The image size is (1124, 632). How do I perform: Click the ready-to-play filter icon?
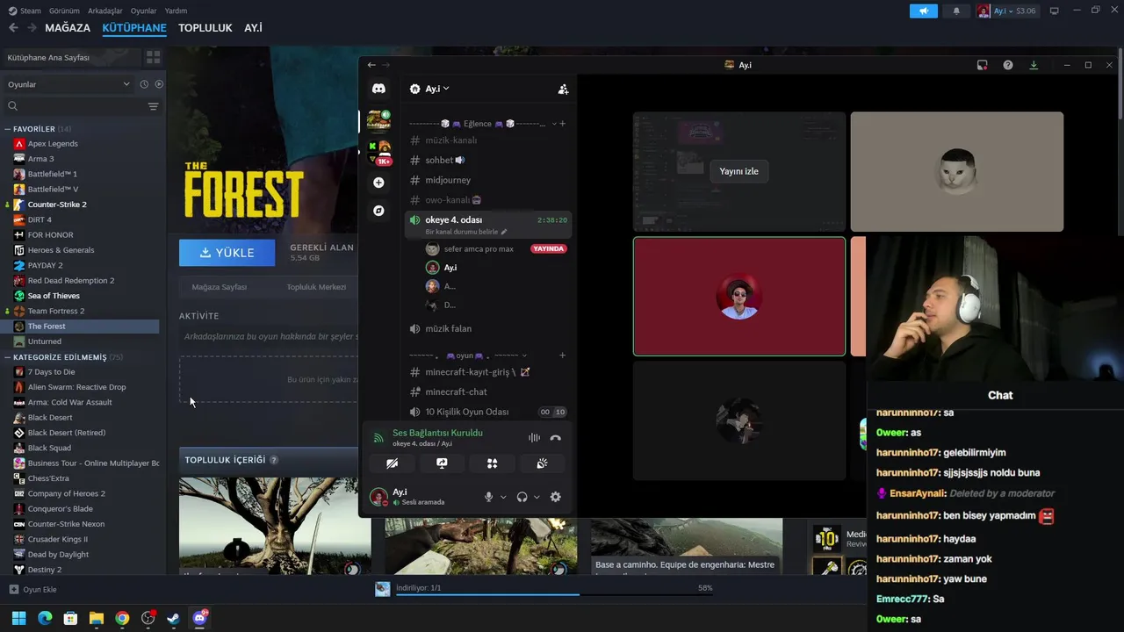tap(159, 84)
